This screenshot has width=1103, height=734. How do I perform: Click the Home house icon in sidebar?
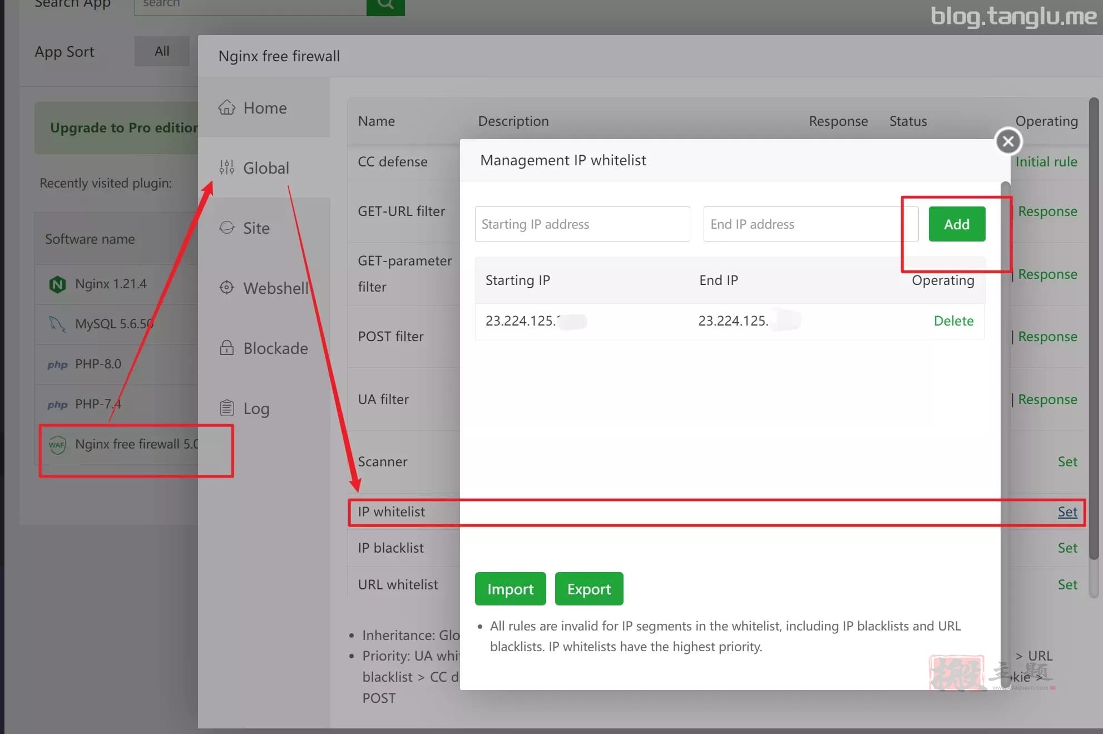point(226,107)
